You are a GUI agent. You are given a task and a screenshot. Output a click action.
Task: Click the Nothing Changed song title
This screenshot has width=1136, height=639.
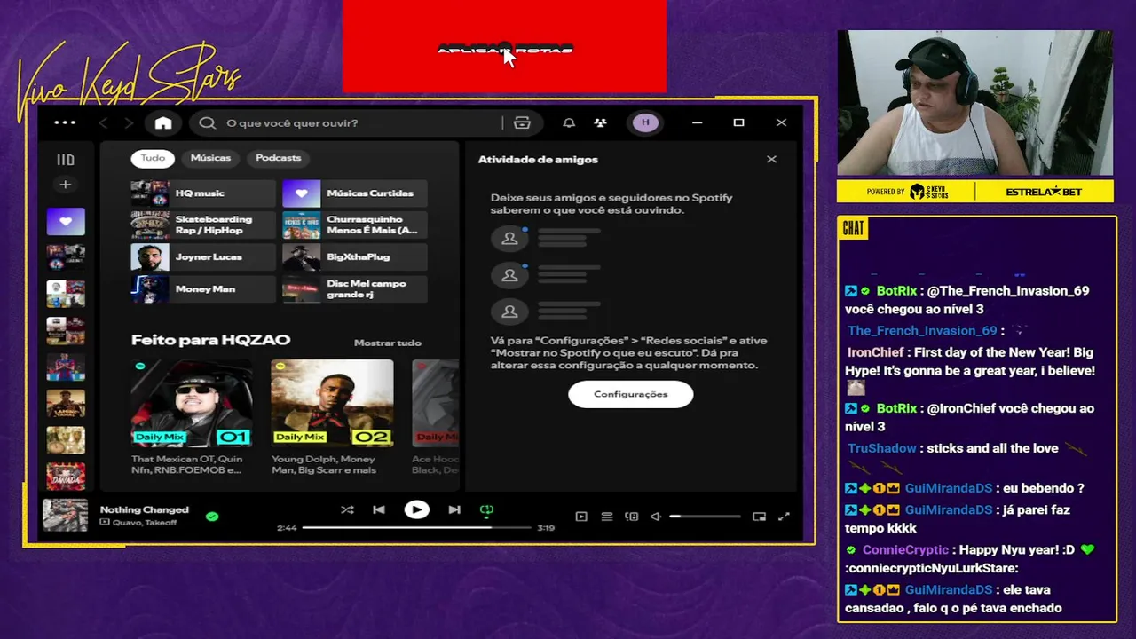pos(144,509)
